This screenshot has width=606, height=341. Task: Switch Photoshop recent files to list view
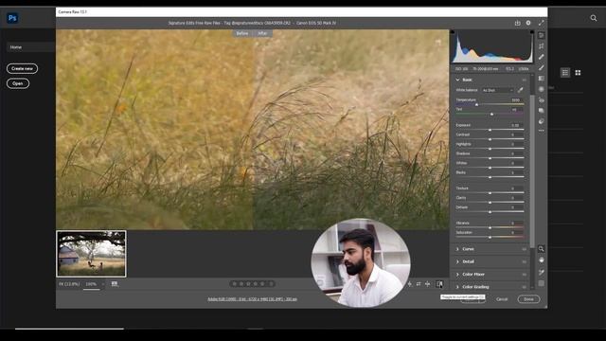click(x=565, y=73)
